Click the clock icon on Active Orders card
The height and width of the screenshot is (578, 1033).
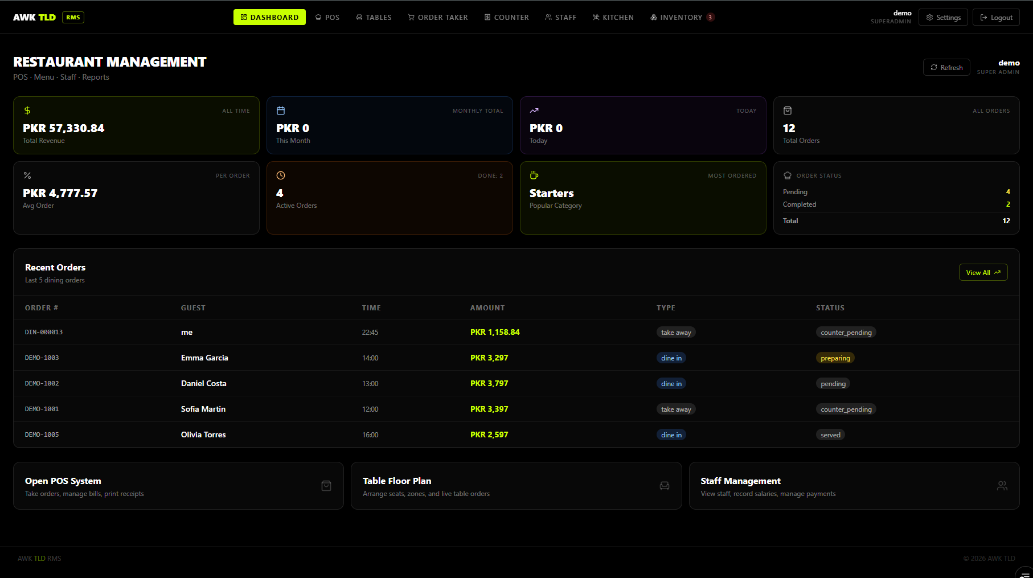tap(281, 175)
